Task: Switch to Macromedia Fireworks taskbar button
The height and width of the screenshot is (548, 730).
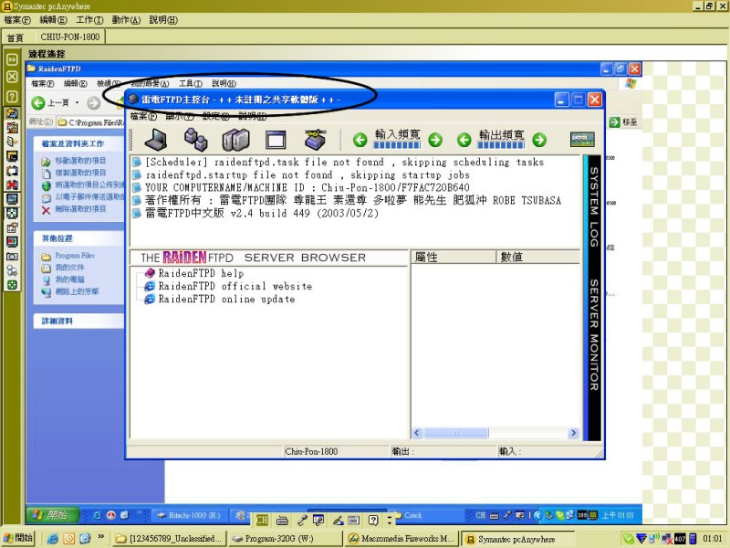Action: (402, 539)
